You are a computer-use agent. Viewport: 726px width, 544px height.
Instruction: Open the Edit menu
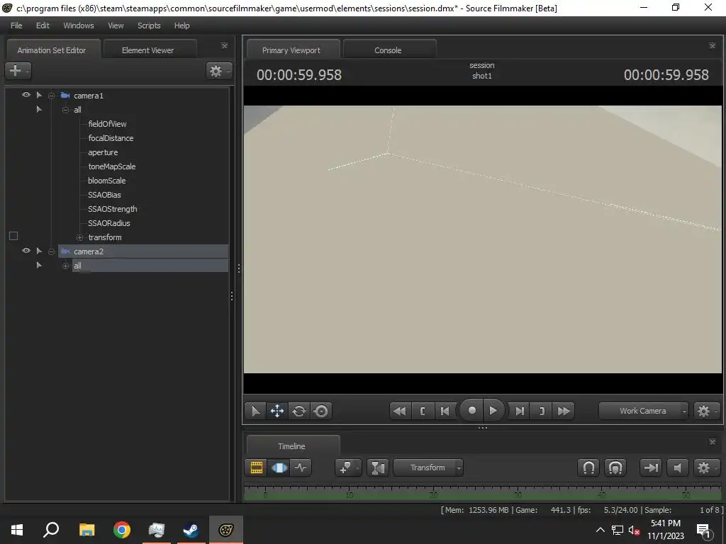coord(43,25)
